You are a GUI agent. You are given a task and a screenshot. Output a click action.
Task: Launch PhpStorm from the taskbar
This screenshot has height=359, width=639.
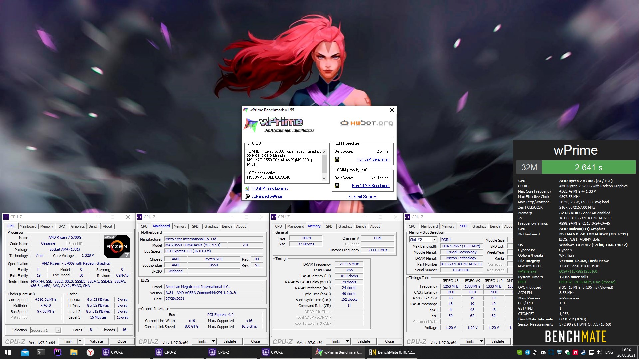[57, 352]
